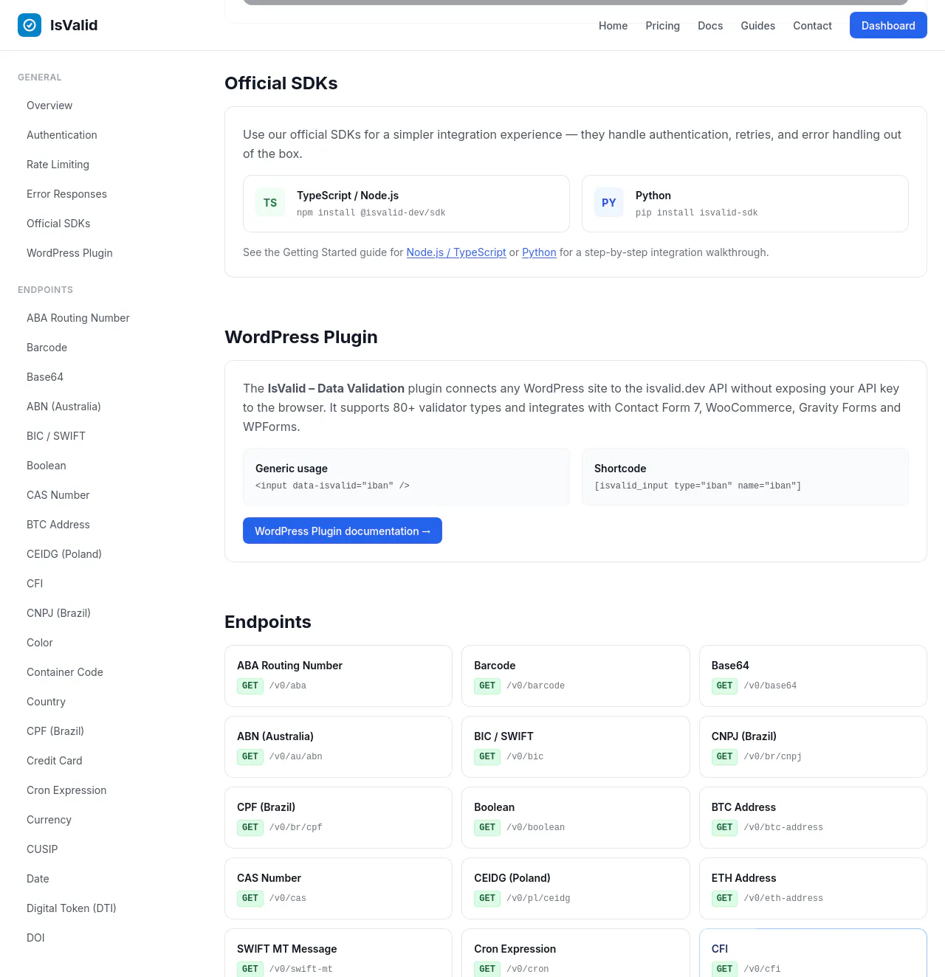945x977 pixels.
Task: Open the Base64 endpoint card
Action: tap(813, 676)
